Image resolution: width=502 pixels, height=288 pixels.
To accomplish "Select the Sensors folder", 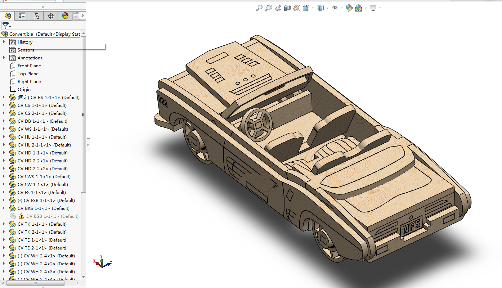I will click(x=22, y=50).
